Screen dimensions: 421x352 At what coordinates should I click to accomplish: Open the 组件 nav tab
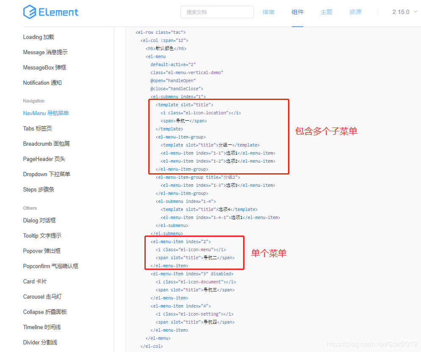(x=297, y=12)
